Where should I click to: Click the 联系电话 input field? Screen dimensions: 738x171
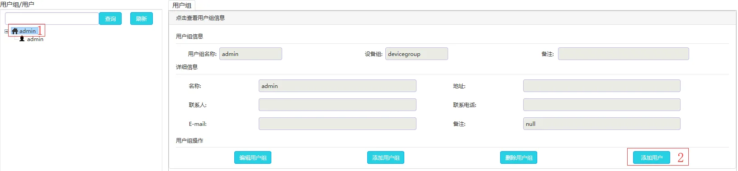[601, 105]
